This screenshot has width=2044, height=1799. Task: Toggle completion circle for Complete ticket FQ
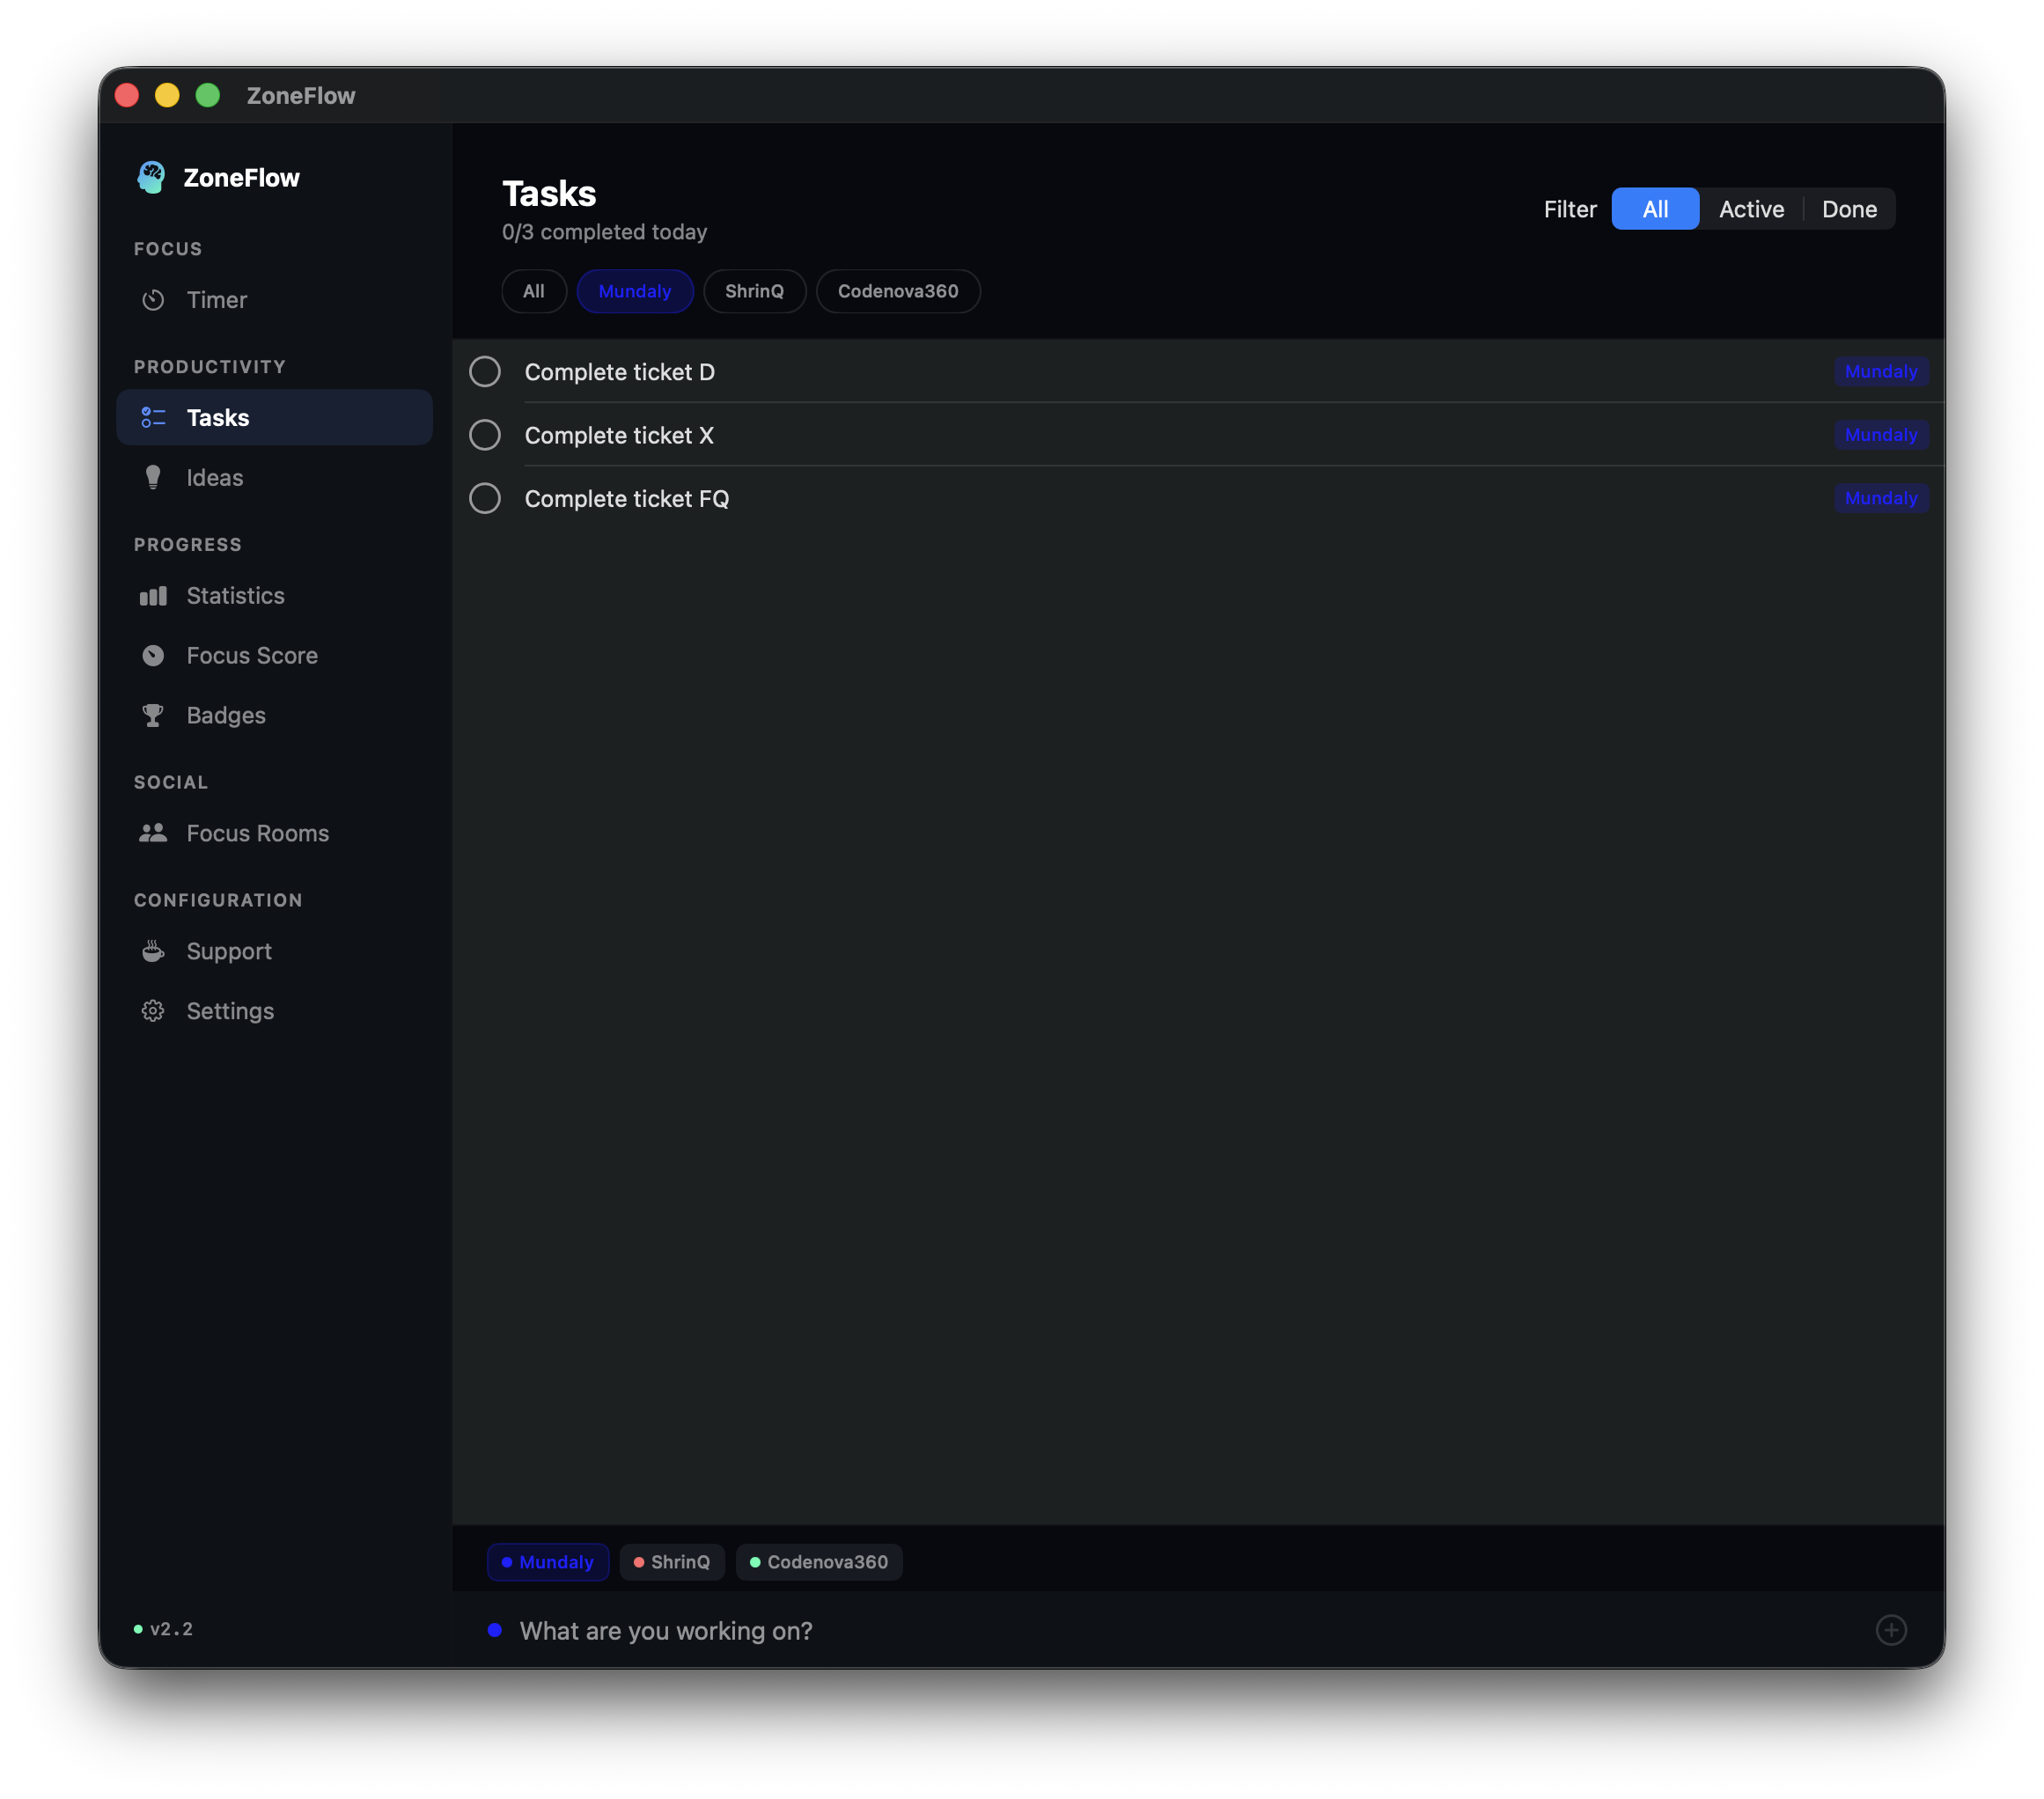(x=485, y=498)
